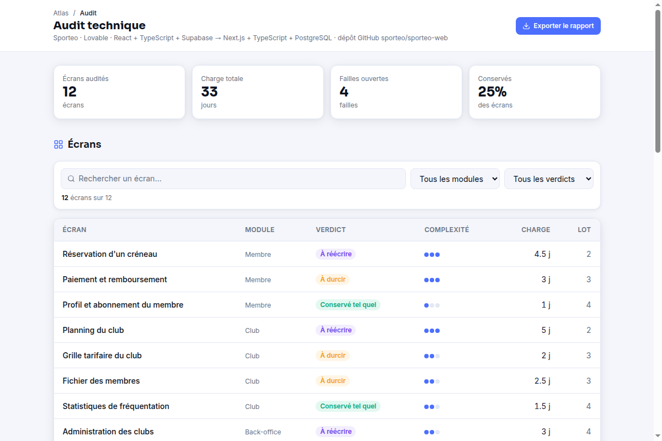Click À durcir badge for Paiement et remboursement
Image resolution: width=662 pixels, height=441 pixels.
click(333, 279)
